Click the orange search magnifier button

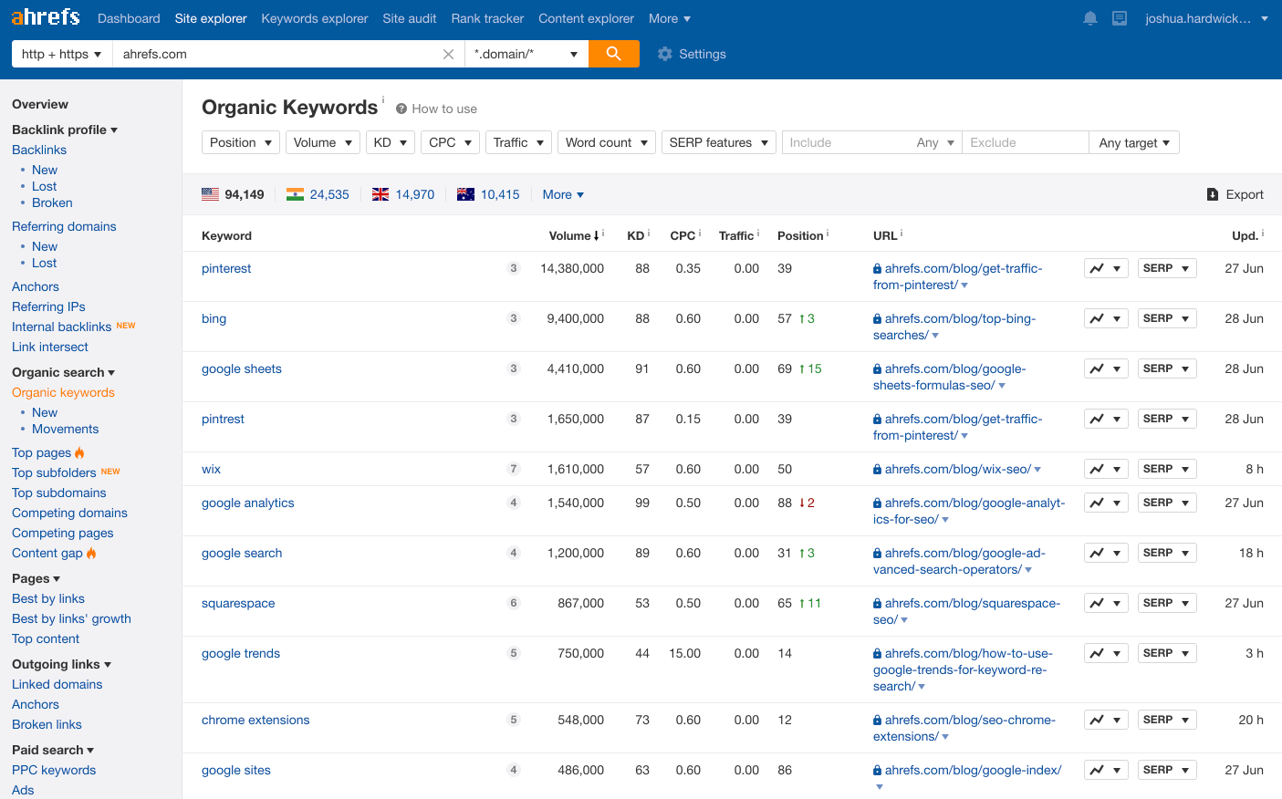613,54
